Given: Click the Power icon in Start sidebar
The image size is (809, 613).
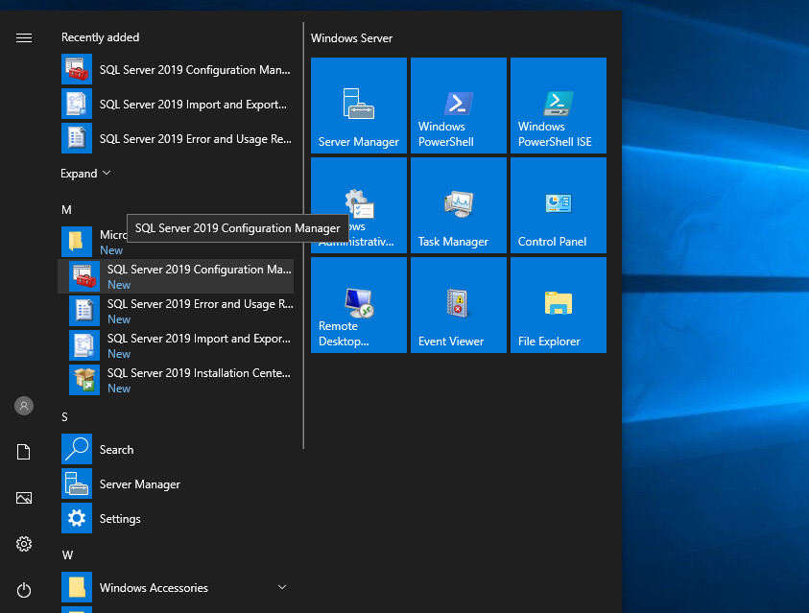Looking at the screenshot, I should (24, 590).
